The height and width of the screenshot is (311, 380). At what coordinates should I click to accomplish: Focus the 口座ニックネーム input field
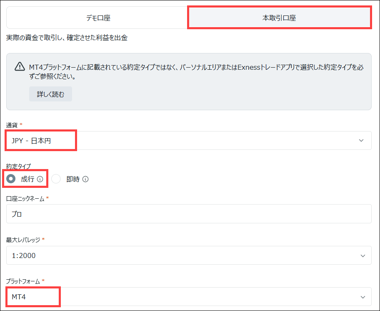[x=189, y=214]
